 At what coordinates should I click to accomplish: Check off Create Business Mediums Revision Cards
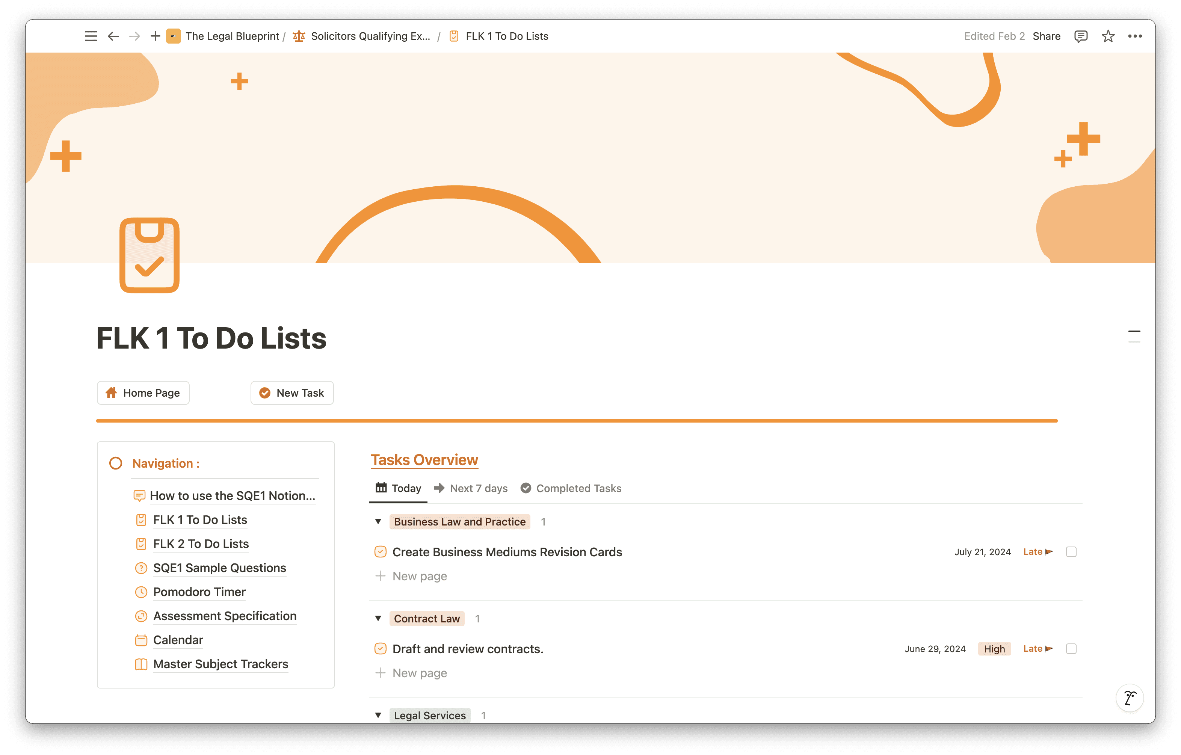pos(1071,552)
